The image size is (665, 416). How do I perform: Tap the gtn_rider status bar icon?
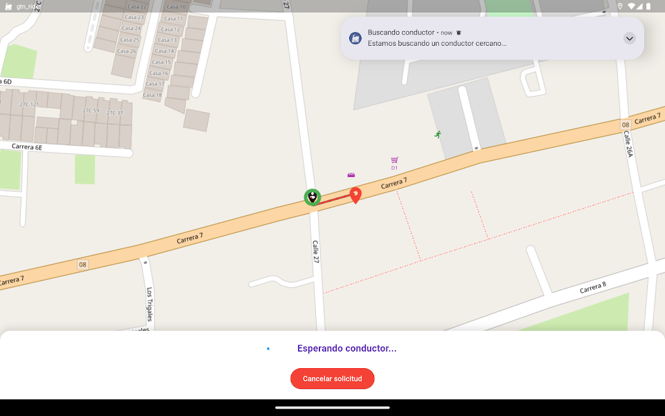point(8,7)
